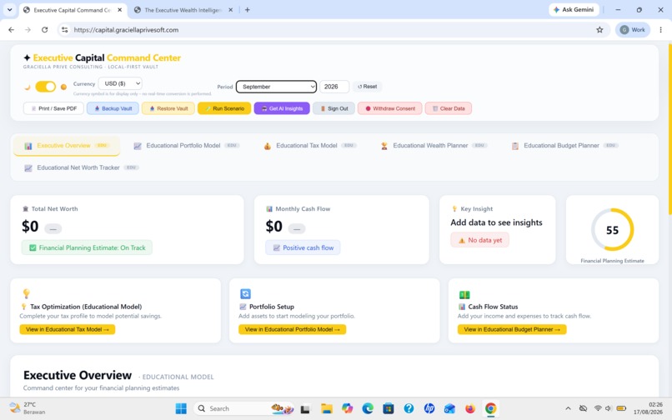Click View in Educational Budget Planner link
The height and width of the screenshot is (420, 672).
[512, 329]
